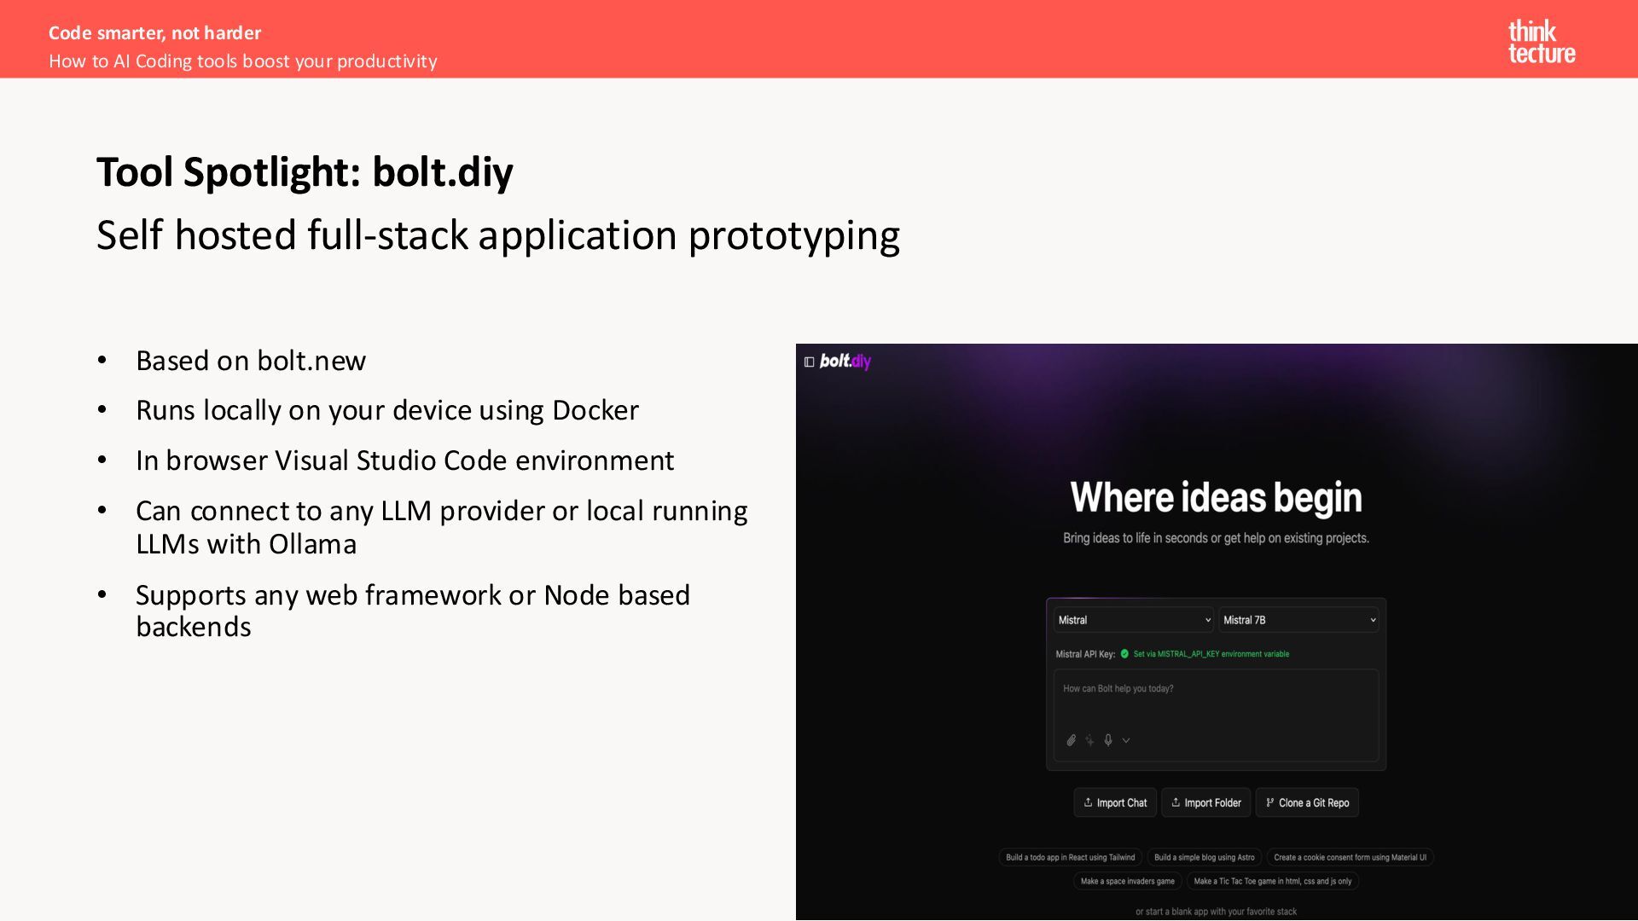
Task: Select 'Build a simple blog using Astro'
Action: tap(1204, 857)
